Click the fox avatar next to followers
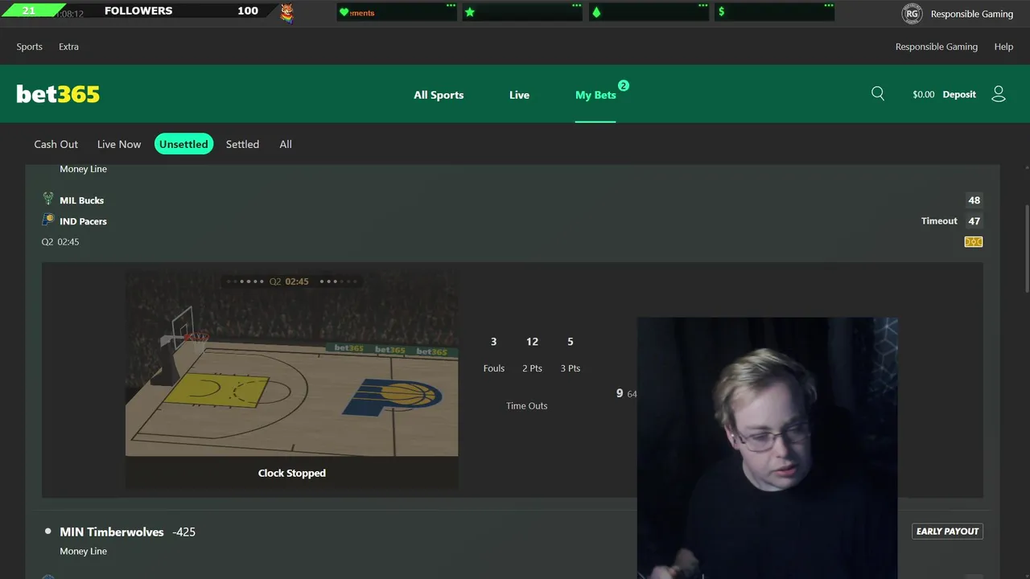This screenshot has width=1030, height=579. [x=286, y=12]
